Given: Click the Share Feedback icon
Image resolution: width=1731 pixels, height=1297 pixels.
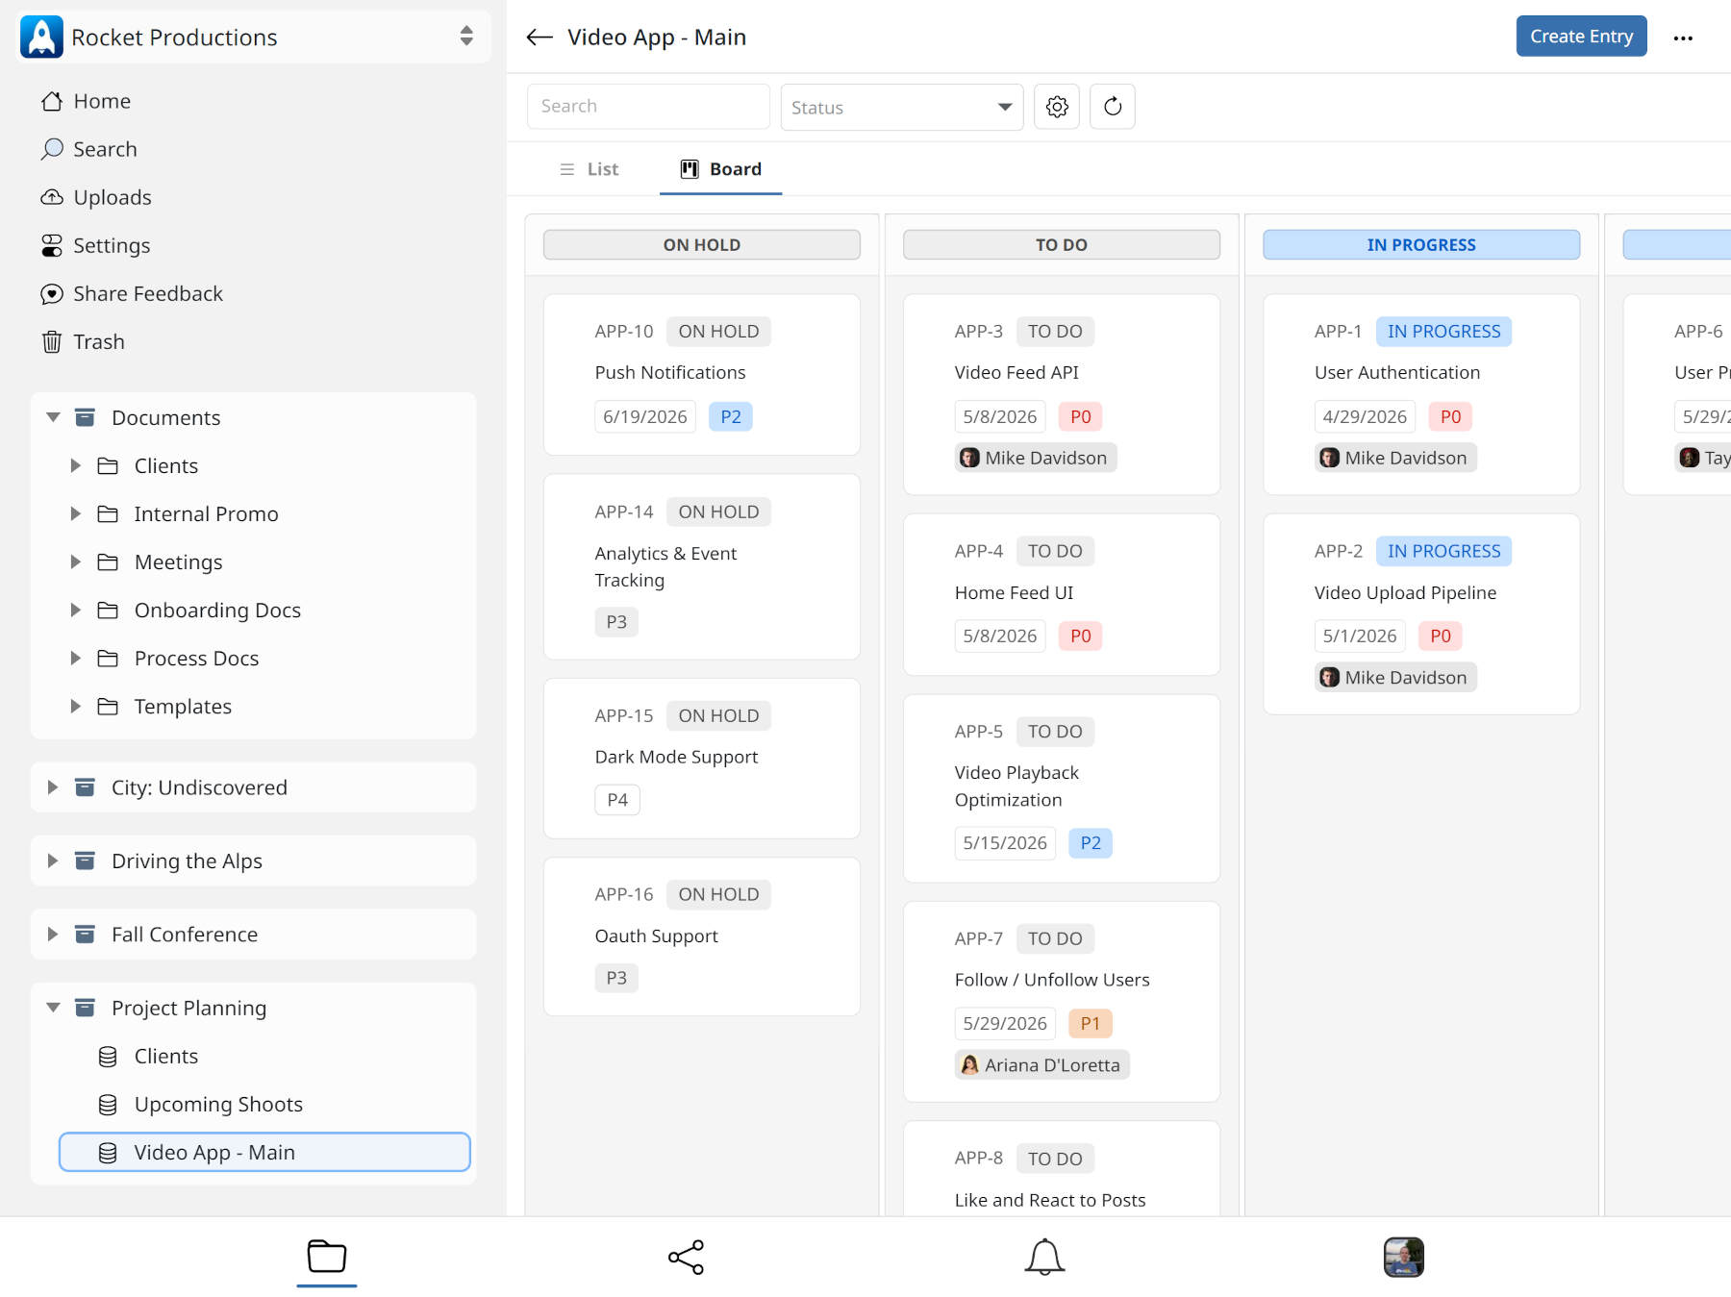Looking at the screenshot, I should pyautogui.click(x=52, y=293).
